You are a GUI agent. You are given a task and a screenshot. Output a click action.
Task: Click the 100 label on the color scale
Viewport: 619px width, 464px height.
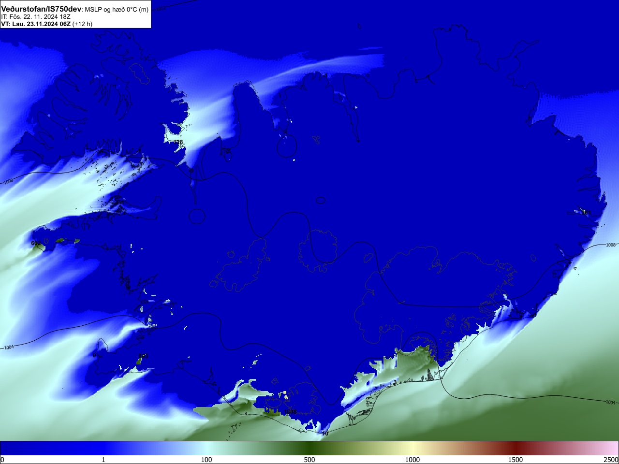click(206, 460)
